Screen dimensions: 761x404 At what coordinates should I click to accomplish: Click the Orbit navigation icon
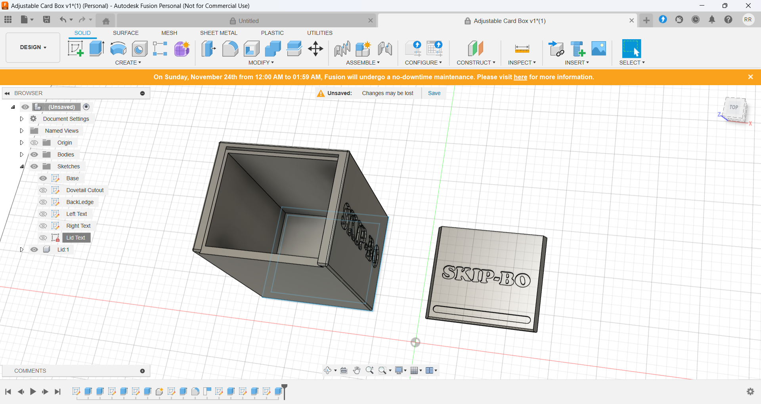click(327, 370)
